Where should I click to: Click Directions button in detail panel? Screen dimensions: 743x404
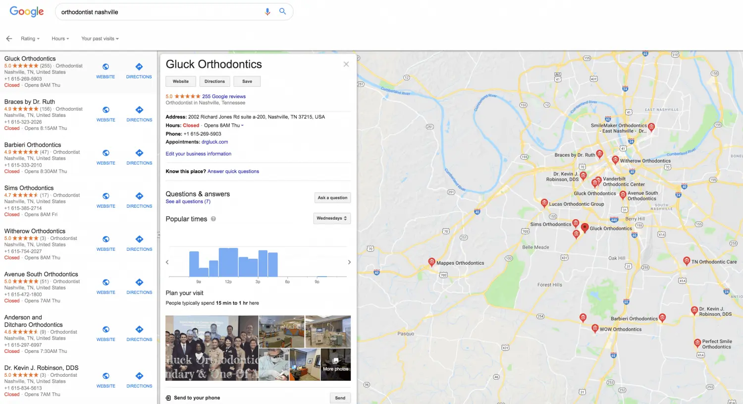pos(214,81)
